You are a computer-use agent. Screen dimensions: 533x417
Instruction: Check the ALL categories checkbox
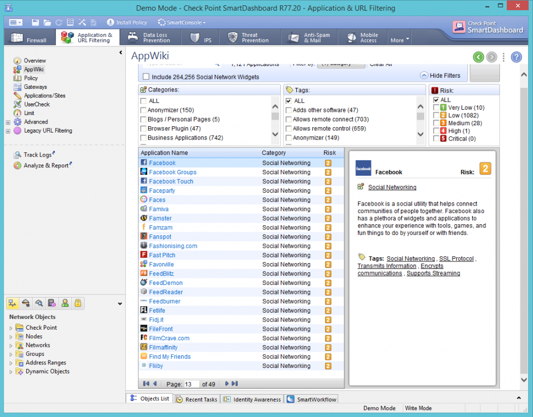coord(143,101)
